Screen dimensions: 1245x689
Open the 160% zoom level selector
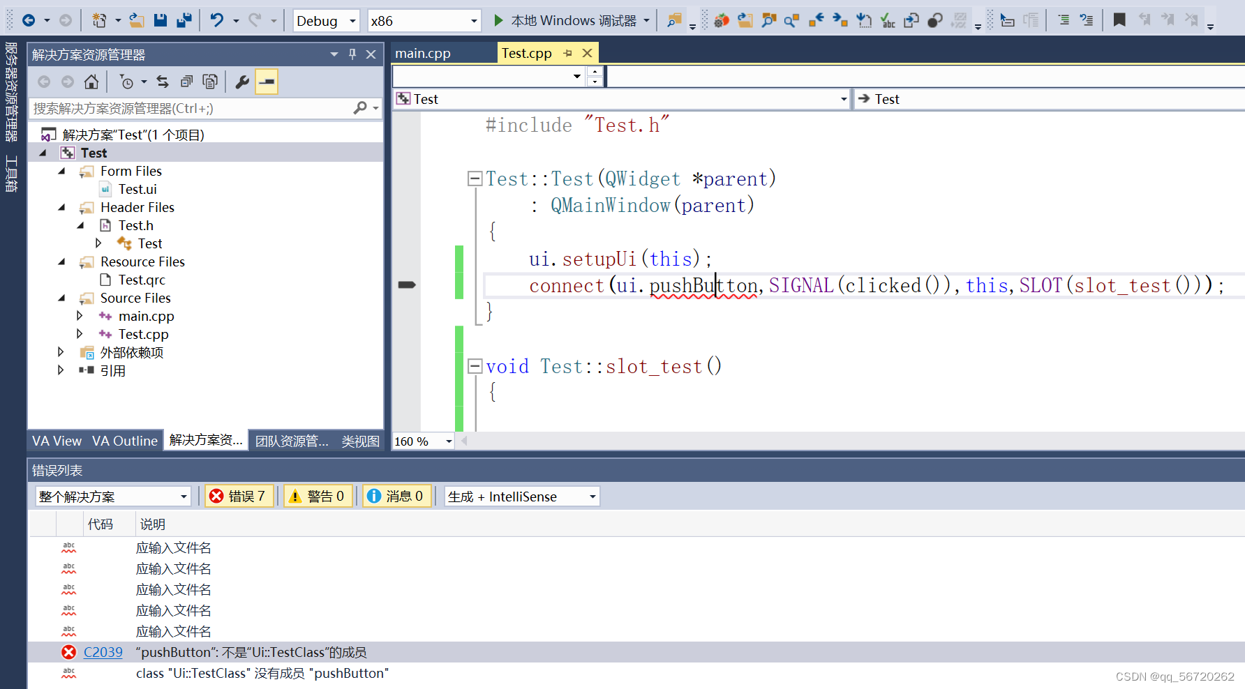point(422,441)
